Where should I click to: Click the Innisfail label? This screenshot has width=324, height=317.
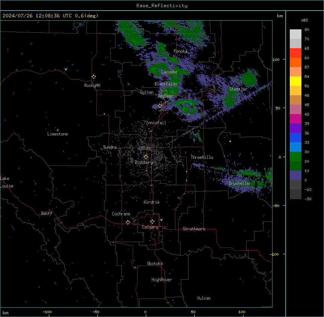[156, 123]
